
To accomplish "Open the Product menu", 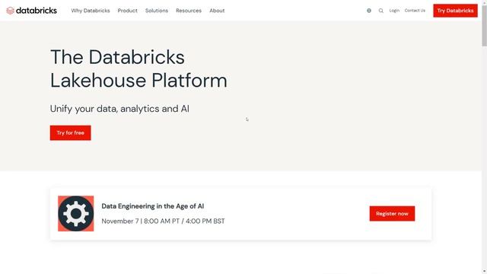I will tap(127, 11).
